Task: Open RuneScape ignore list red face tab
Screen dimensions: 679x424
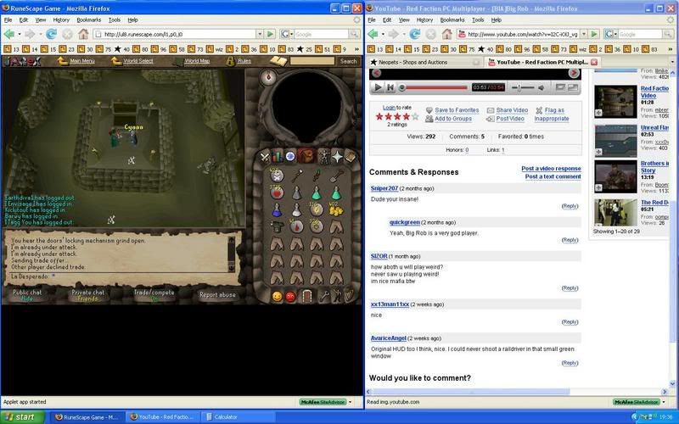Action: pos(290,296)
